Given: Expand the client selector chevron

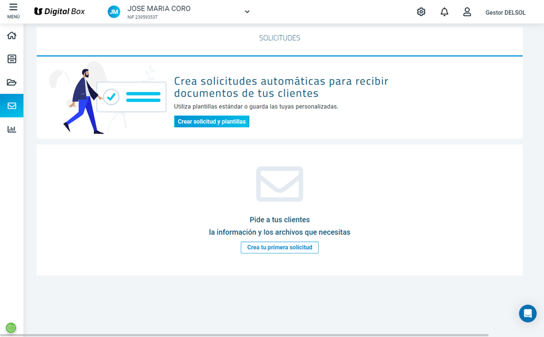Looking at the screenshot, I should [x=247, y=12].
